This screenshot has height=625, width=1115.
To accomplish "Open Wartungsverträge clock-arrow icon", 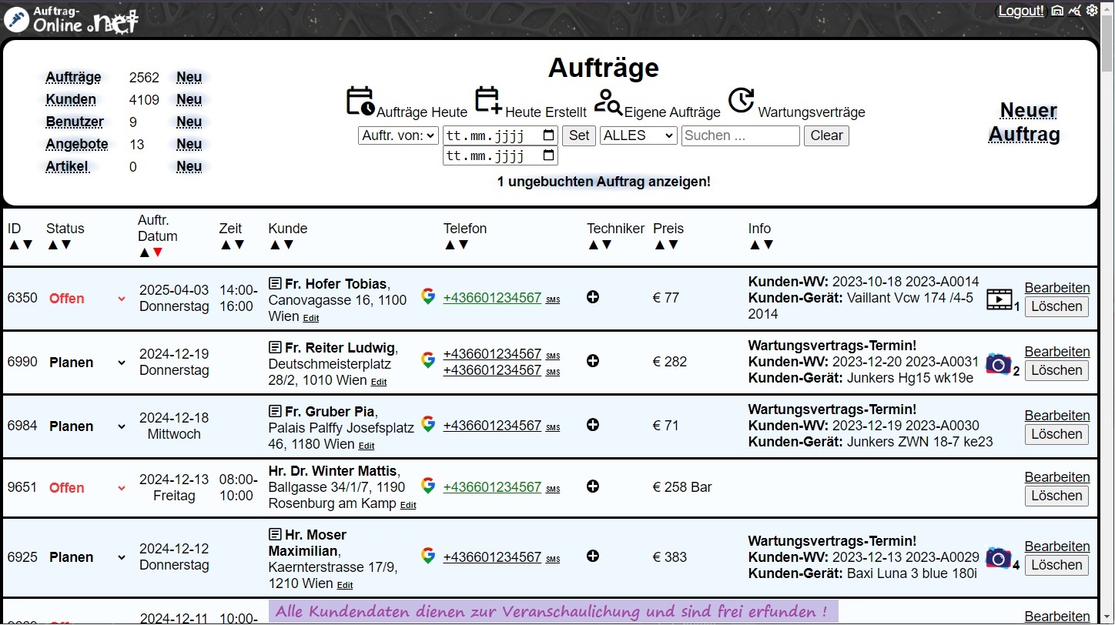I will 741,100.
